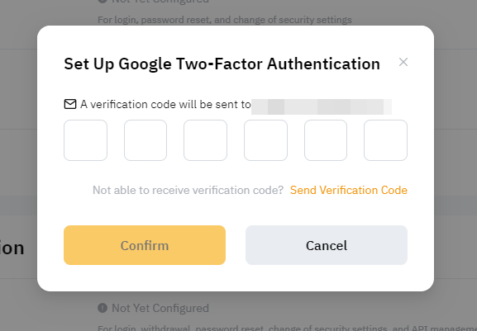
Task: Click the dialog title 'Set Up Google Two-Factor Authentication'
Action: [x=222, y=64]
